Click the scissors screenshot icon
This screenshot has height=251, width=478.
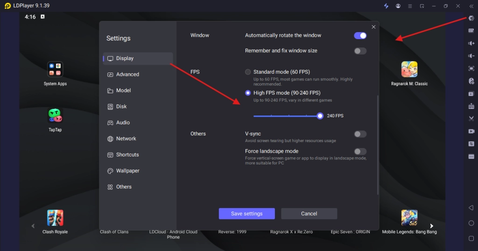click(x=471, y=119)
